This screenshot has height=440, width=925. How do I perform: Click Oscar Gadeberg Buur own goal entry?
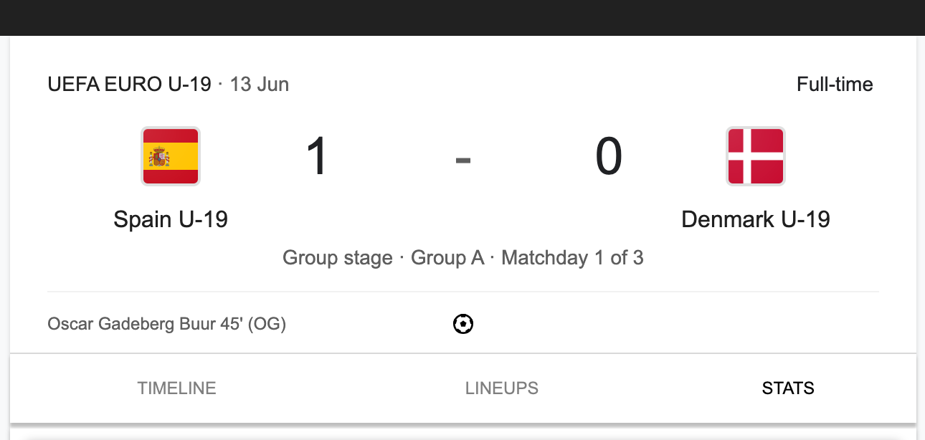pyautogui.click(x=166, y=325)
